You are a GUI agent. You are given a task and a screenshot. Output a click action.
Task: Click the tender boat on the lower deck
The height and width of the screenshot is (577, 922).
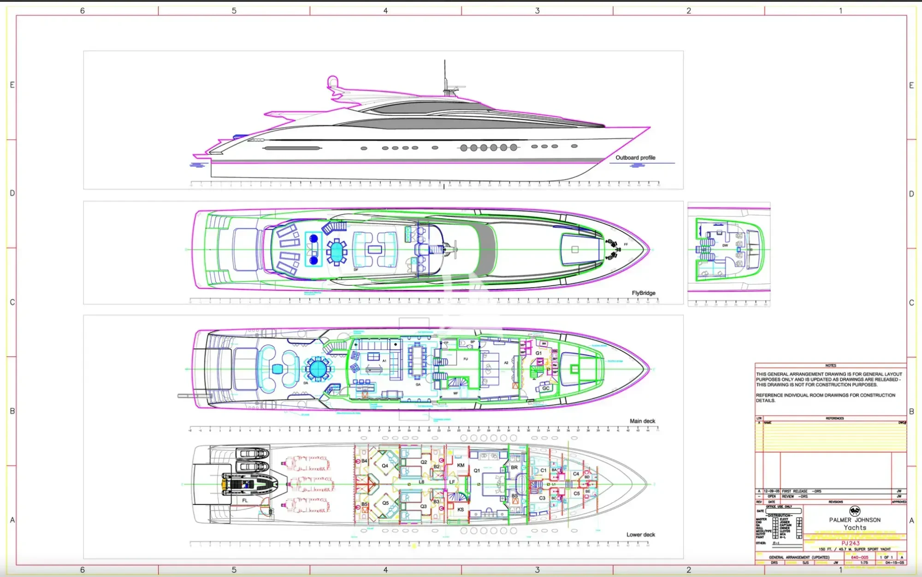pyautogui.click(x=249, y=484)
